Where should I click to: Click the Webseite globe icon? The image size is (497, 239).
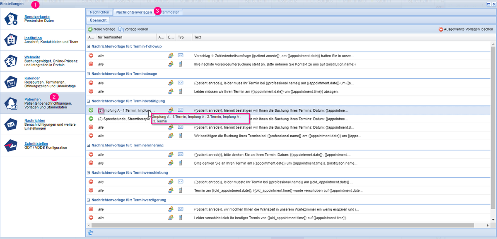click(x=11, y=61)
